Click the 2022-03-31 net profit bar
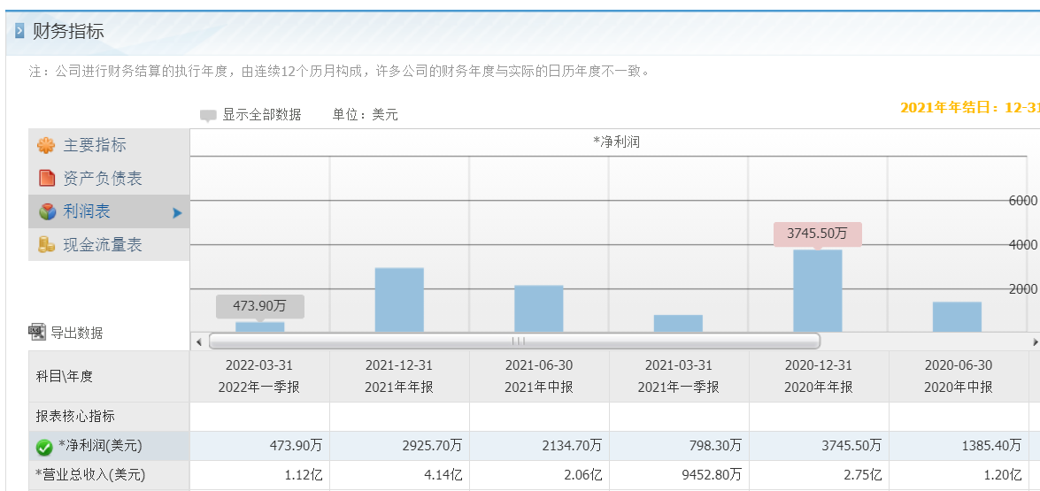The image size is (1040, 491). (260, 326)
